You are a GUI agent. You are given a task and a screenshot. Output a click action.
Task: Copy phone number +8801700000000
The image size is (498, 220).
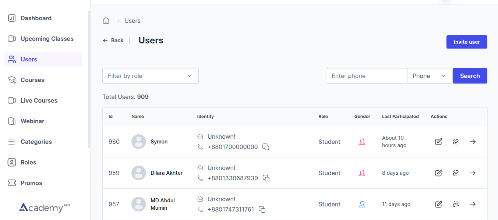click(266, 147)
